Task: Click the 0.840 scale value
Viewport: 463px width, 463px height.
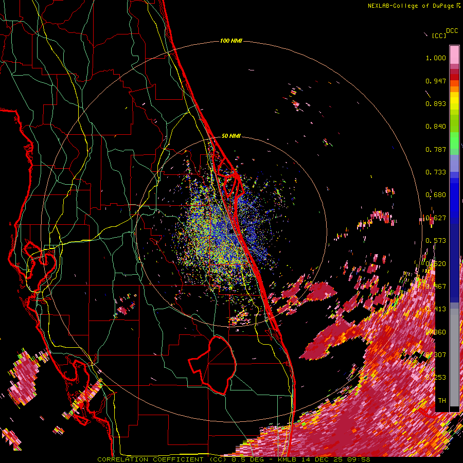Action: tap(436, 127)
